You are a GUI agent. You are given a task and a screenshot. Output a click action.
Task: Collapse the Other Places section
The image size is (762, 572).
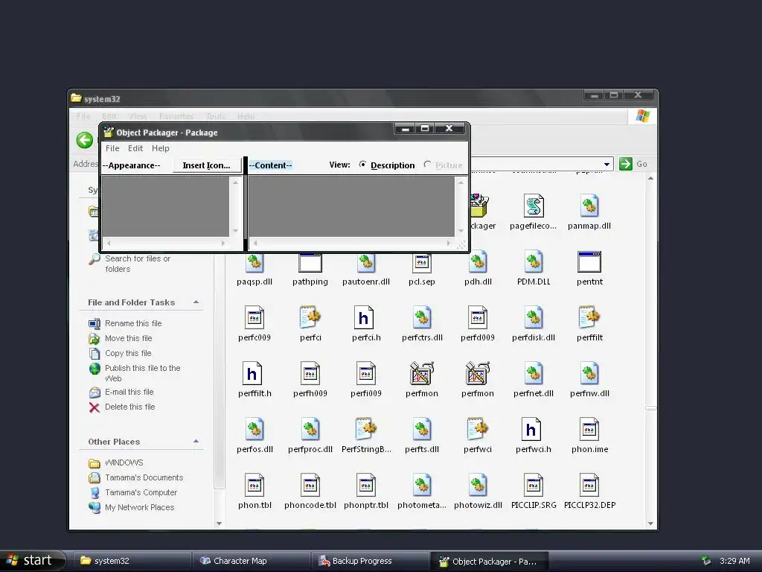196,441
